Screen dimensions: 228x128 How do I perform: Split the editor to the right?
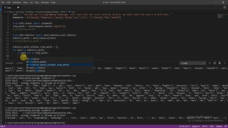tap(225, 7)
